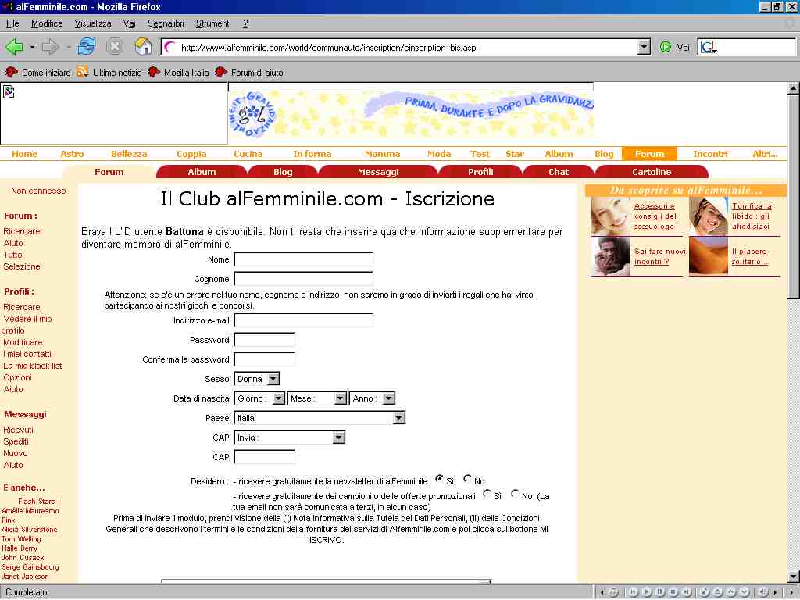Image resolution: width=800 pixels, height=600 pixels.
Task: Open the Anno birth year dropdown
Action: coord(373,398)
